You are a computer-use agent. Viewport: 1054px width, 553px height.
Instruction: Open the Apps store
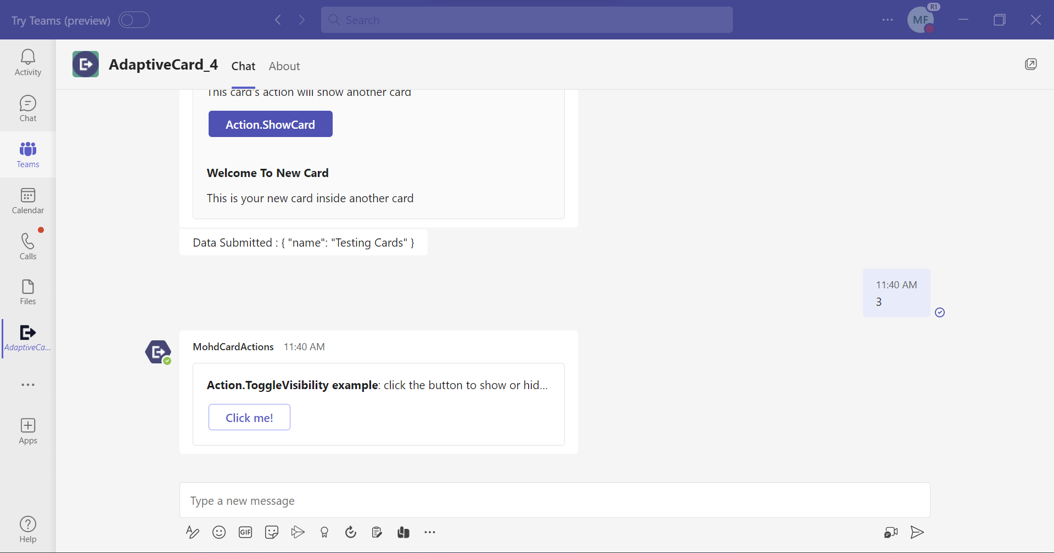(28, 431)
